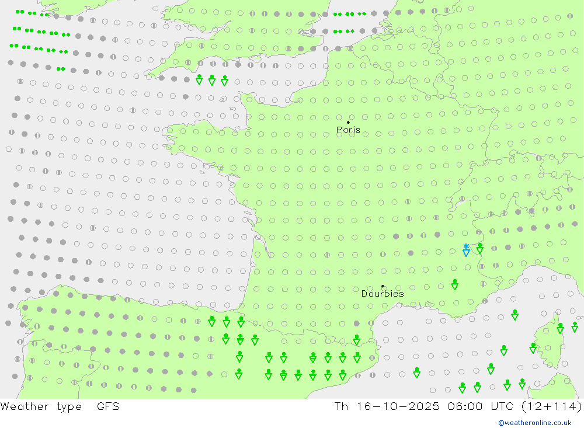
Task: Click leftmost of three shower symbols in the Channel
Action: coord(199,80)
